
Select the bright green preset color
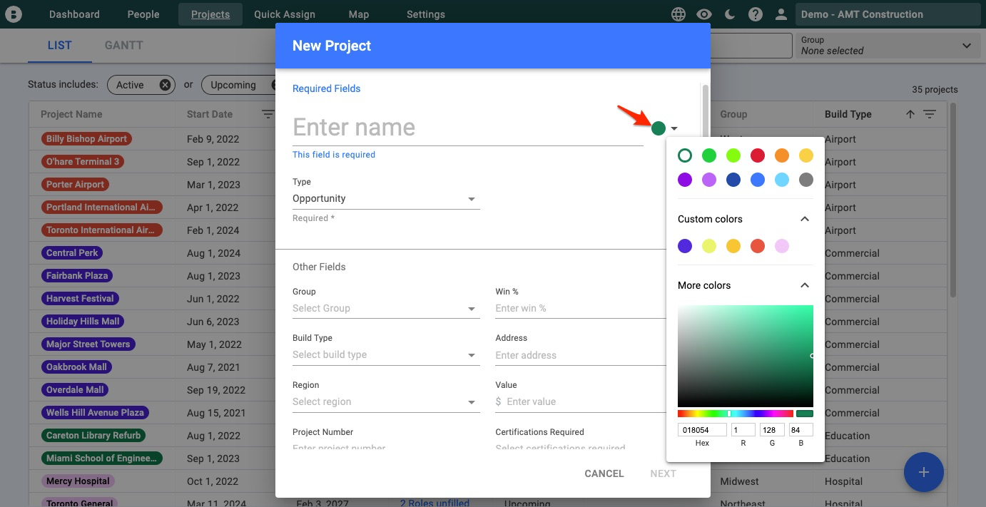coord(709,155)
